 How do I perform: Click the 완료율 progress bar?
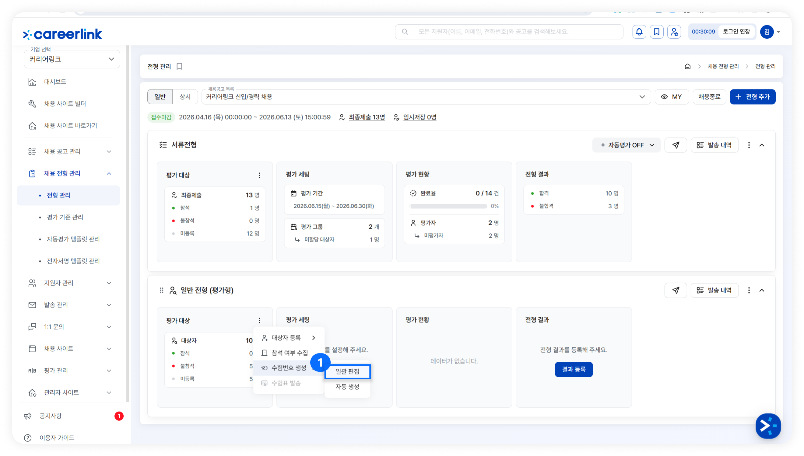pos(448,206)
